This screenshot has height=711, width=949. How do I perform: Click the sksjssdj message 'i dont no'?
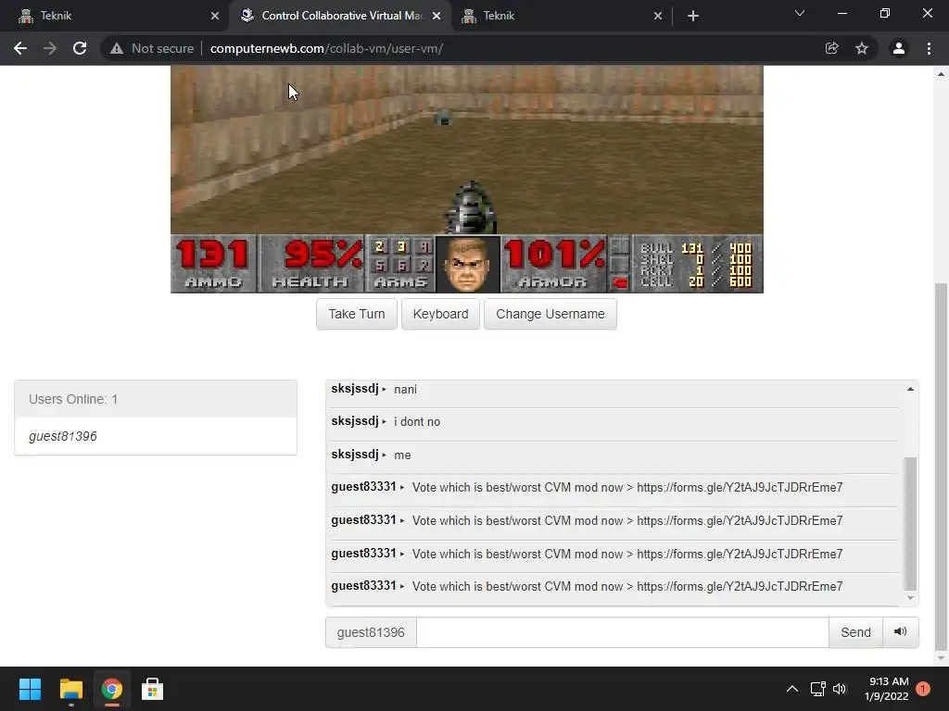pos(417,422)
